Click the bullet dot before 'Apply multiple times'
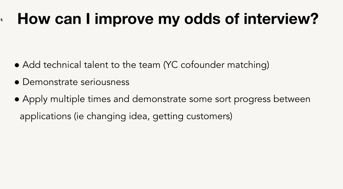Screen dimensions: 343x189 coord(17,100)
